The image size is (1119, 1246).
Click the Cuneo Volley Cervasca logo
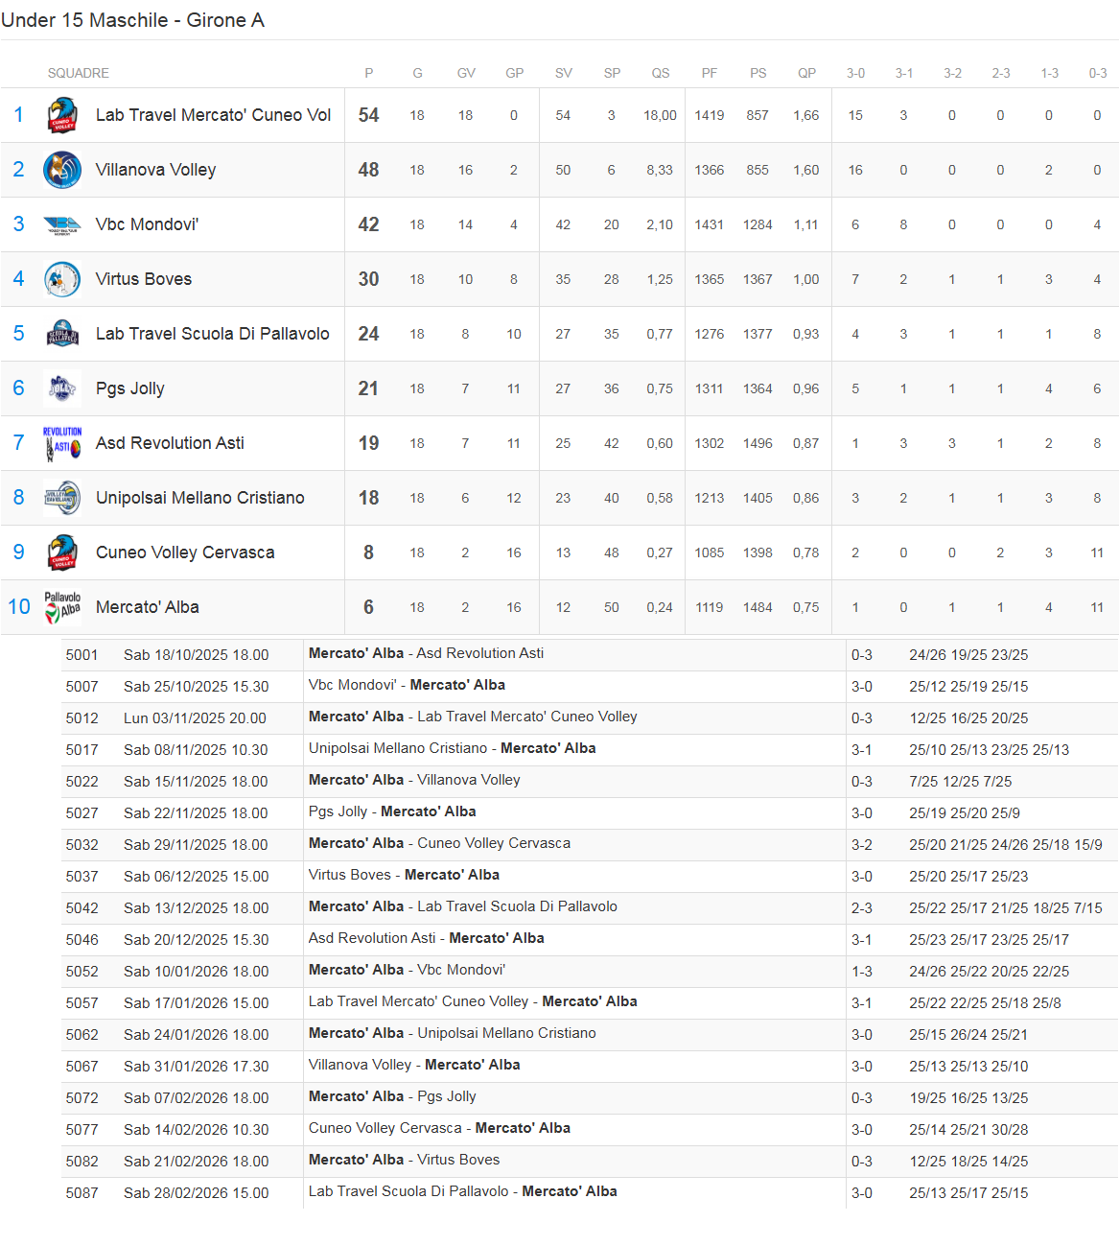pyautogui.click(x=62, y=552)
